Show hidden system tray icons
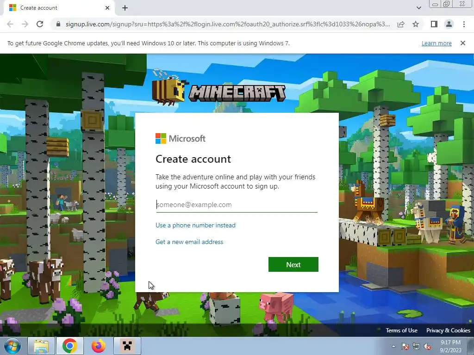 (x=393, y=346)
